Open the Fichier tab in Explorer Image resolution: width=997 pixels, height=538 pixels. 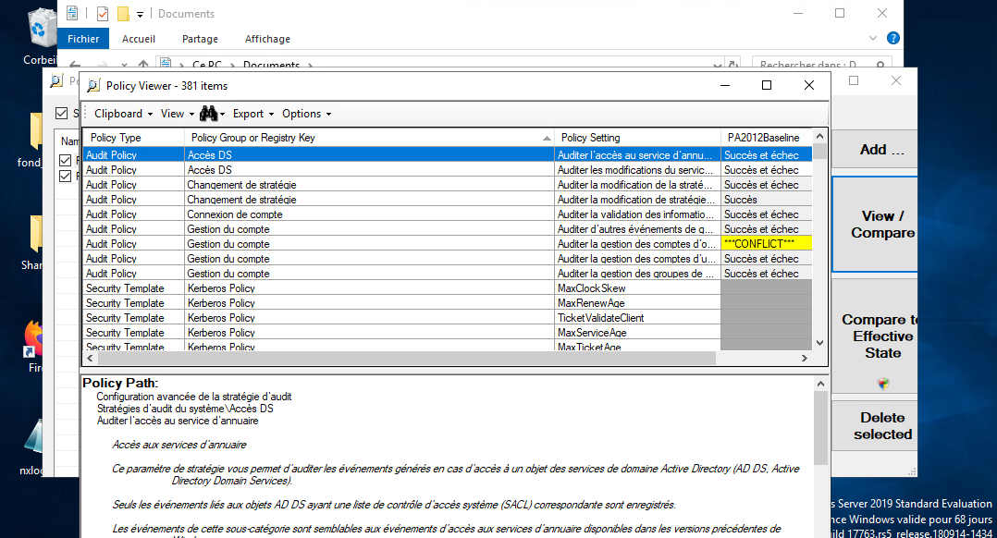click(83, 39)
